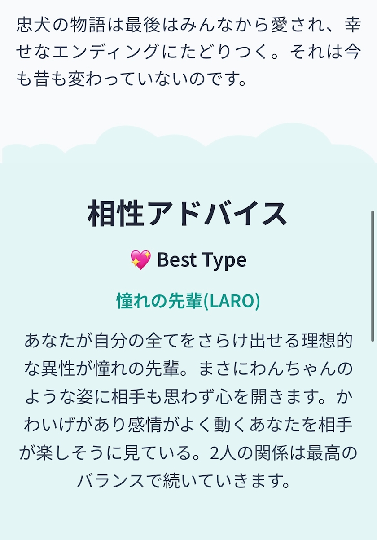377x540 pixels.
Task: Click the sparkling heart emoji beside Best Type
Action: tap(140, 260)
